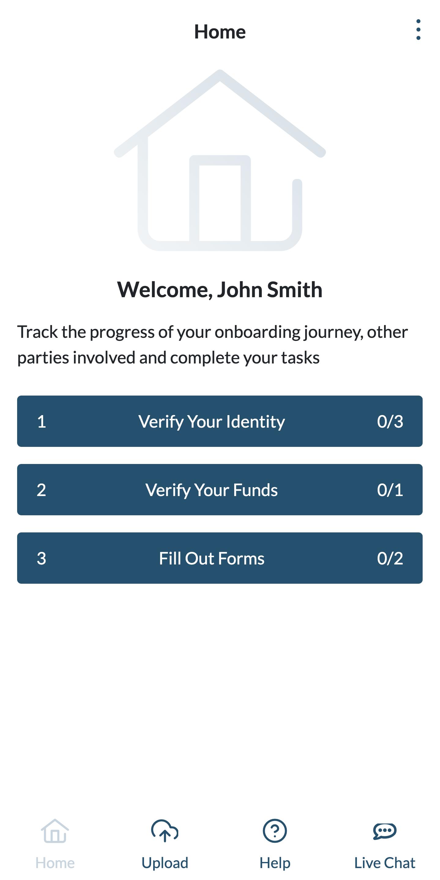Click the 0/1 progress count for funds

click(x=390, y=490)
